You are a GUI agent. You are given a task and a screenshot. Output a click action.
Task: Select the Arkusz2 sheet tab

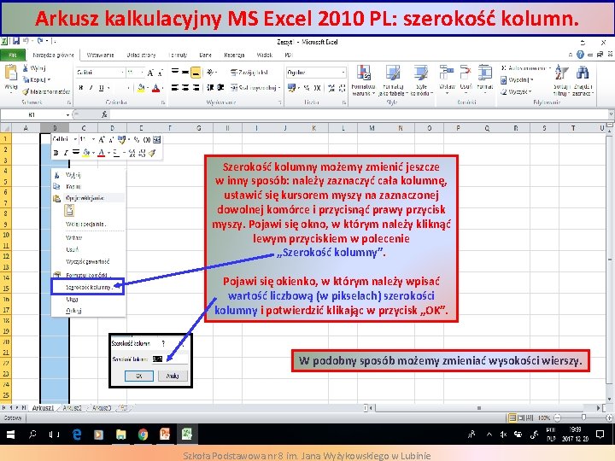[x=72, y=408]
